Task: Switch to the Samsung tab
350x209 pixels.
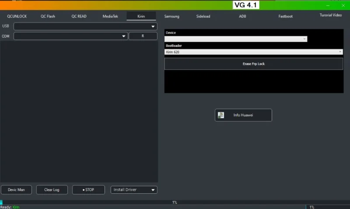Action: click(171, 16)
